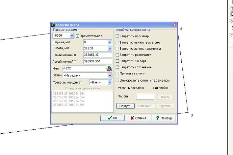The height and width of the screenshot is (155, 233).
Task: Click the Левый нижний X input field
Action: pos(98,55)
